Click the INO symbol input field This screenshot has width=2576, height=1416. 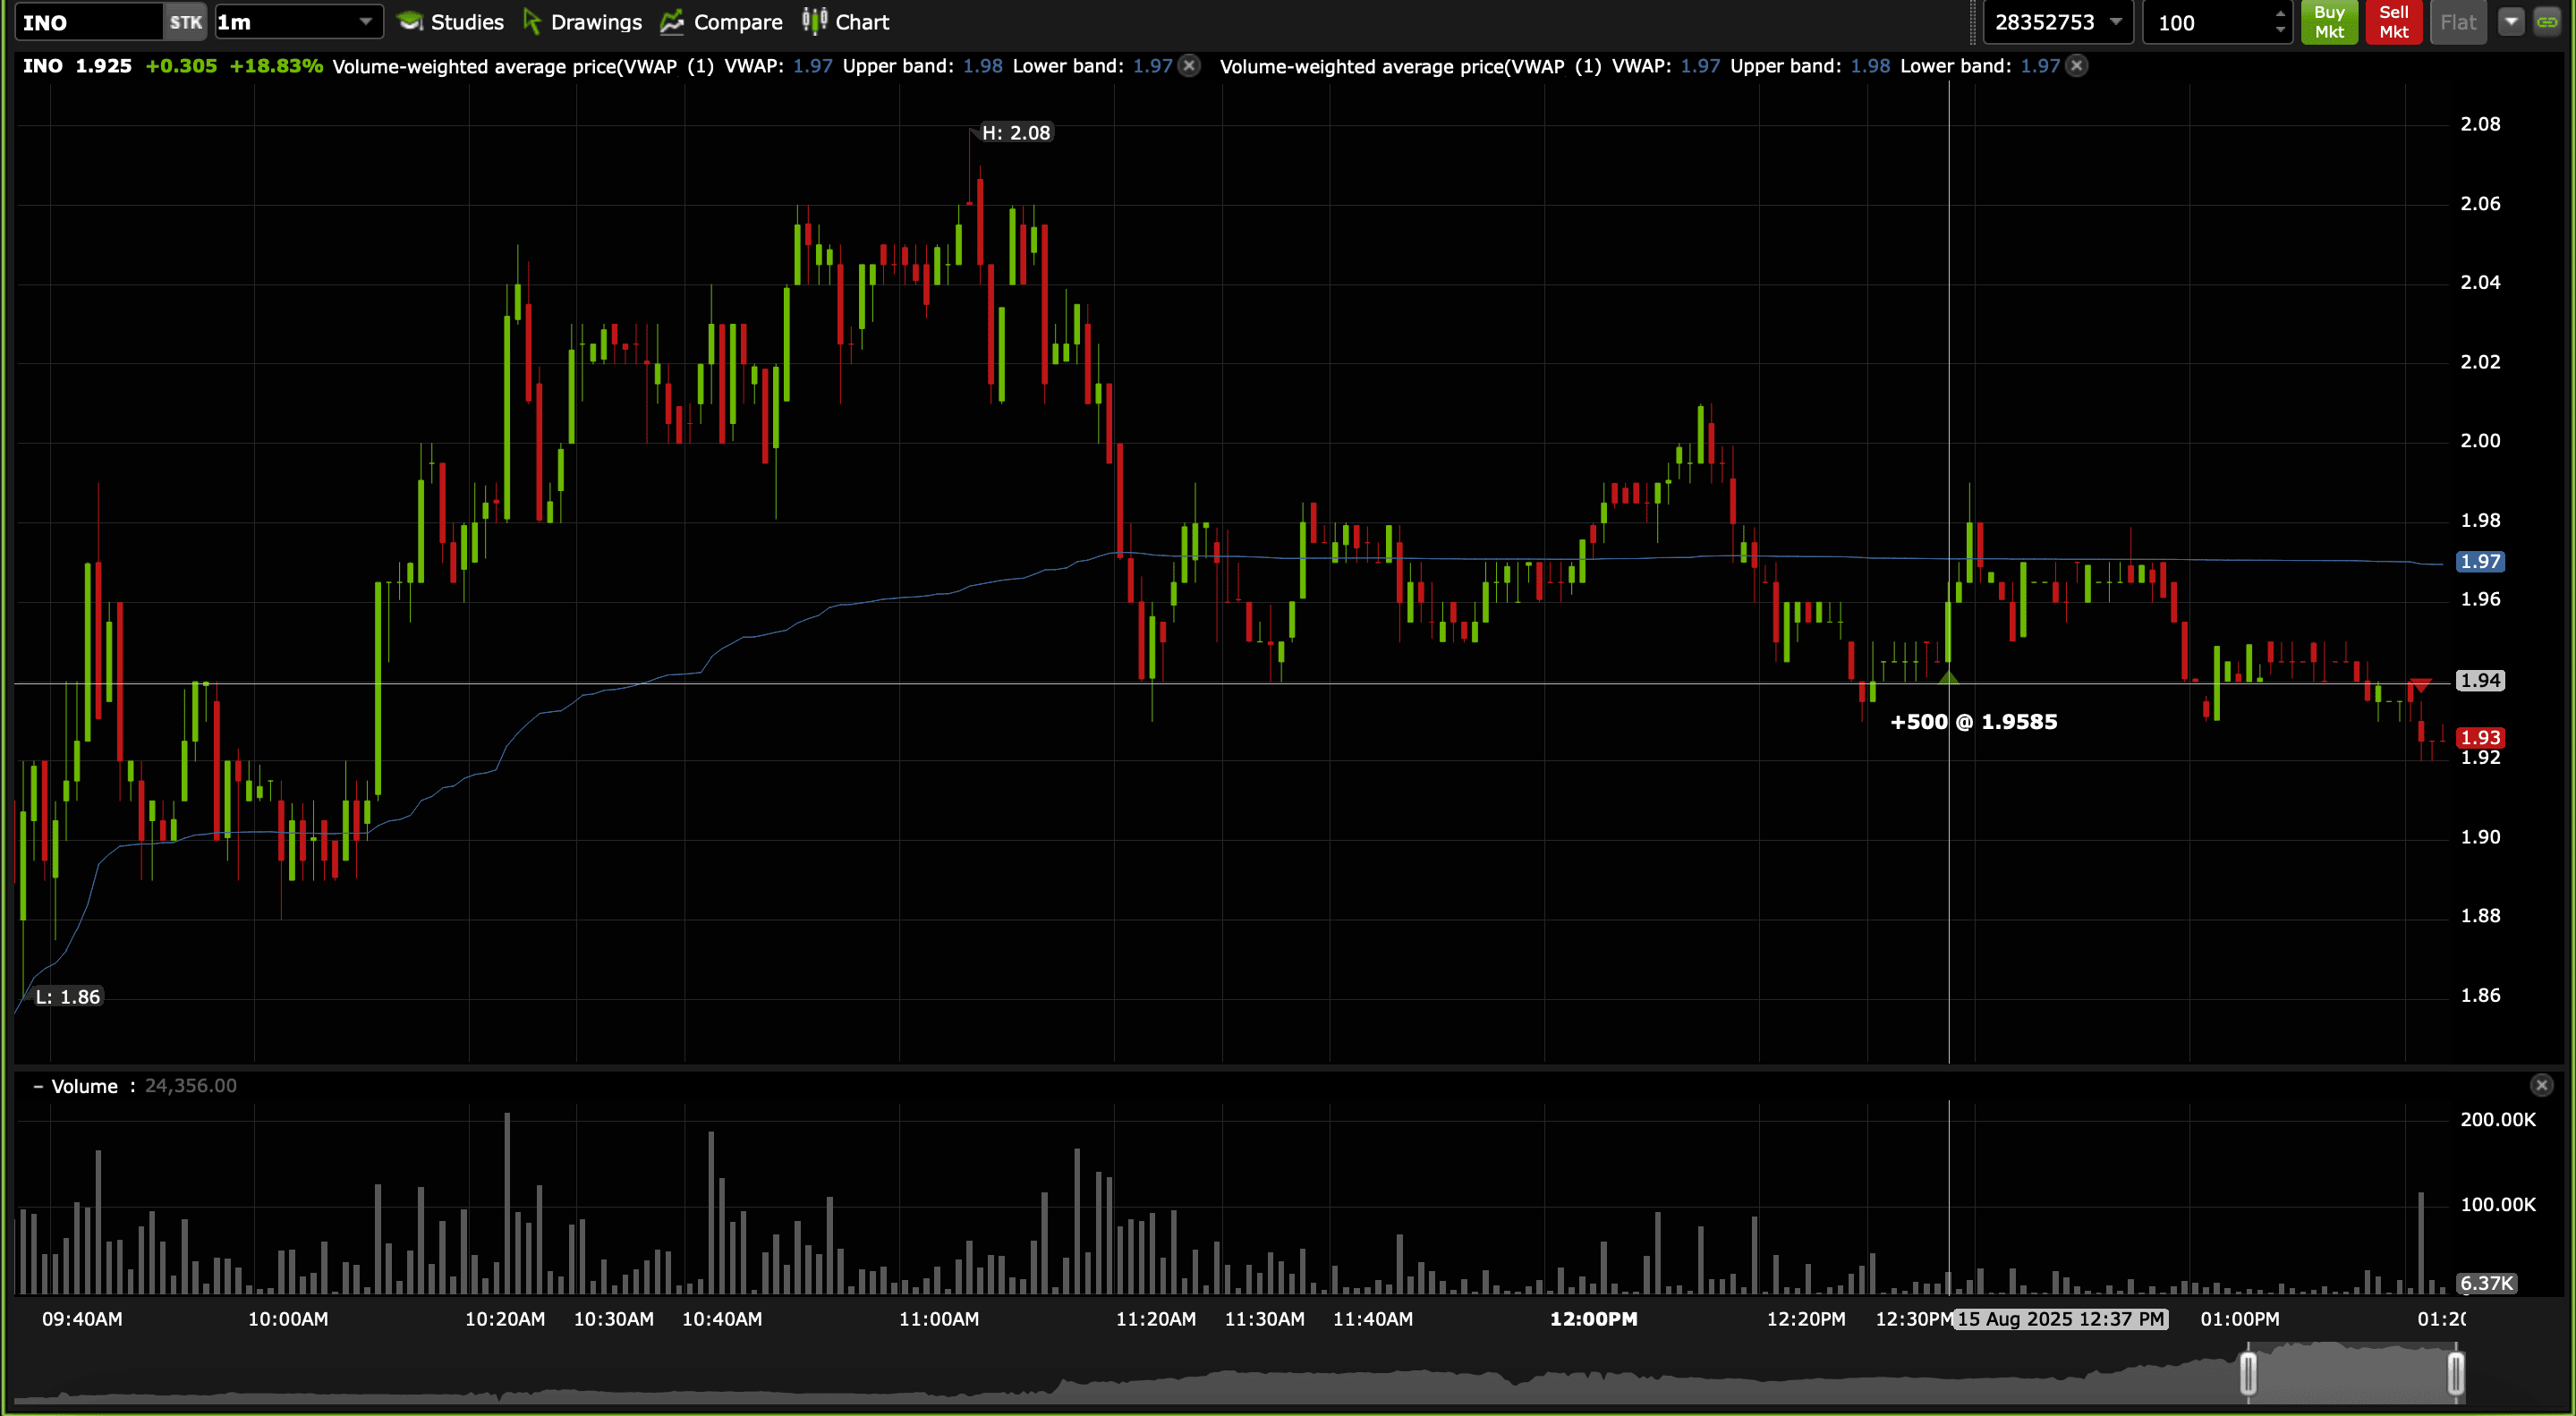88,22
